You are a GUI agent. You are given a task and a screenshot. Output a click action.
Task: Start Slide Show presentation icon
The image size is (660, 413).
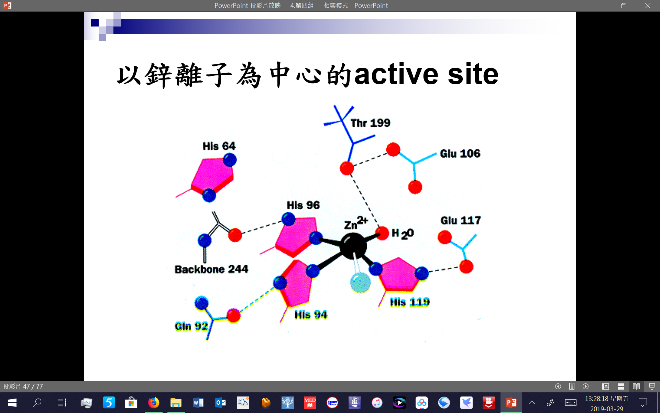pos(652,386)
